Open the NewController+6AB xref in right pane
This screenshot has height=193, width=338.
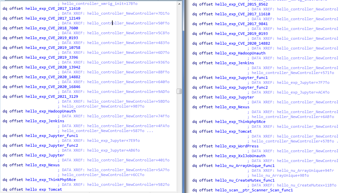[293, 117]
